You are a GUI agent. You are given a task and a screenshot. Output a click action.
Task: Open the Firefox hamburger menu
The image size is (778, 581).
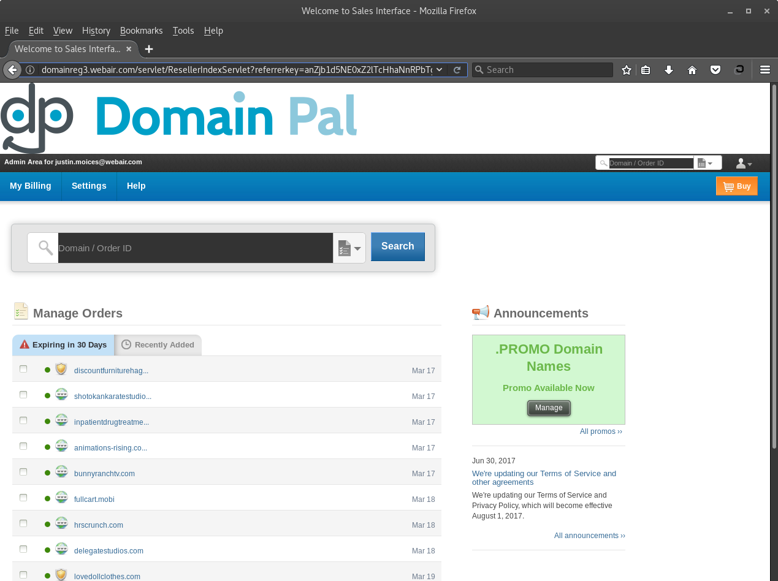(765, 70)
